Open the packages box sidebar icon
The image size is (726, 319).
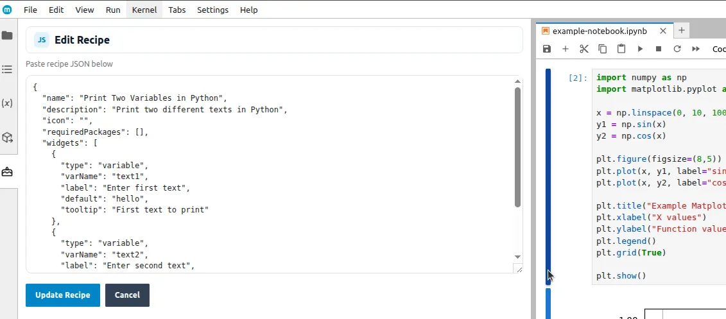coord(7,137)
